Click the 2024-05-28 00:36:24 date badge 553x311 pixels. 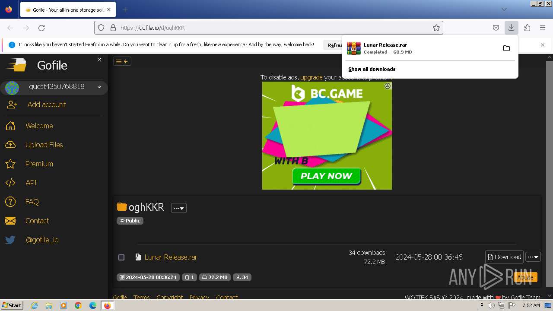[x=147, y=277]
